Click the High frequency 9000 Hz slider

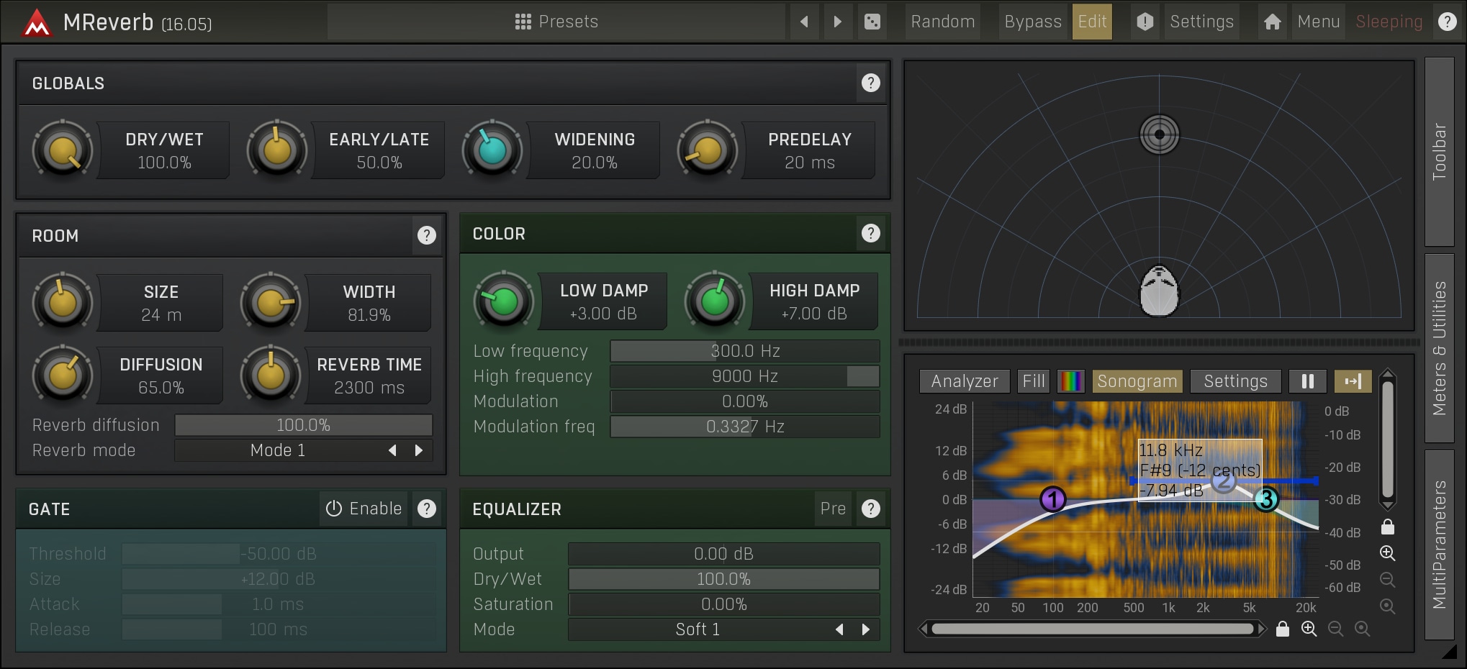(x=745, y=376)
